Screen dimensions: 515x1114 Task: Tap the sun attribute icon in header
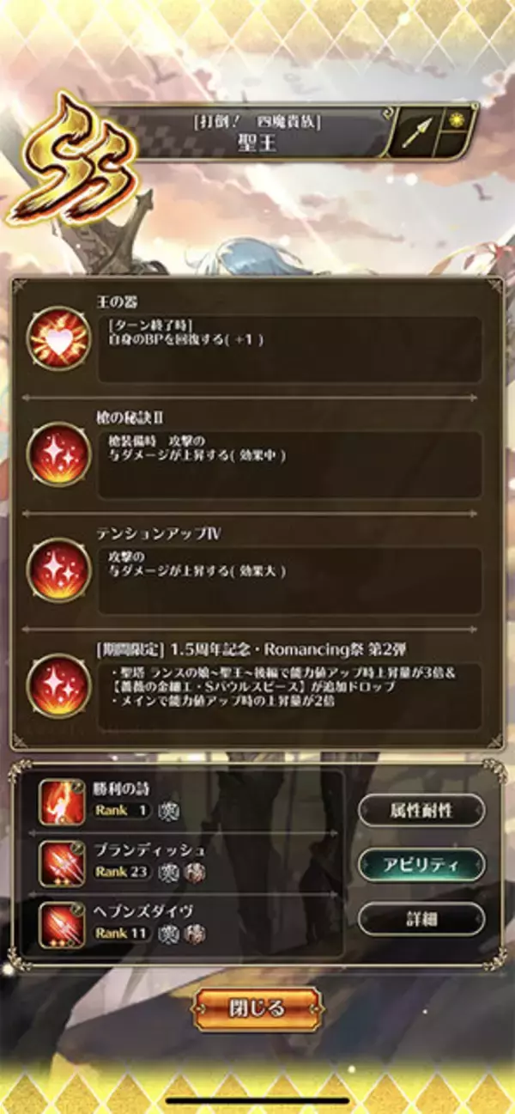(x=457, y=120)
